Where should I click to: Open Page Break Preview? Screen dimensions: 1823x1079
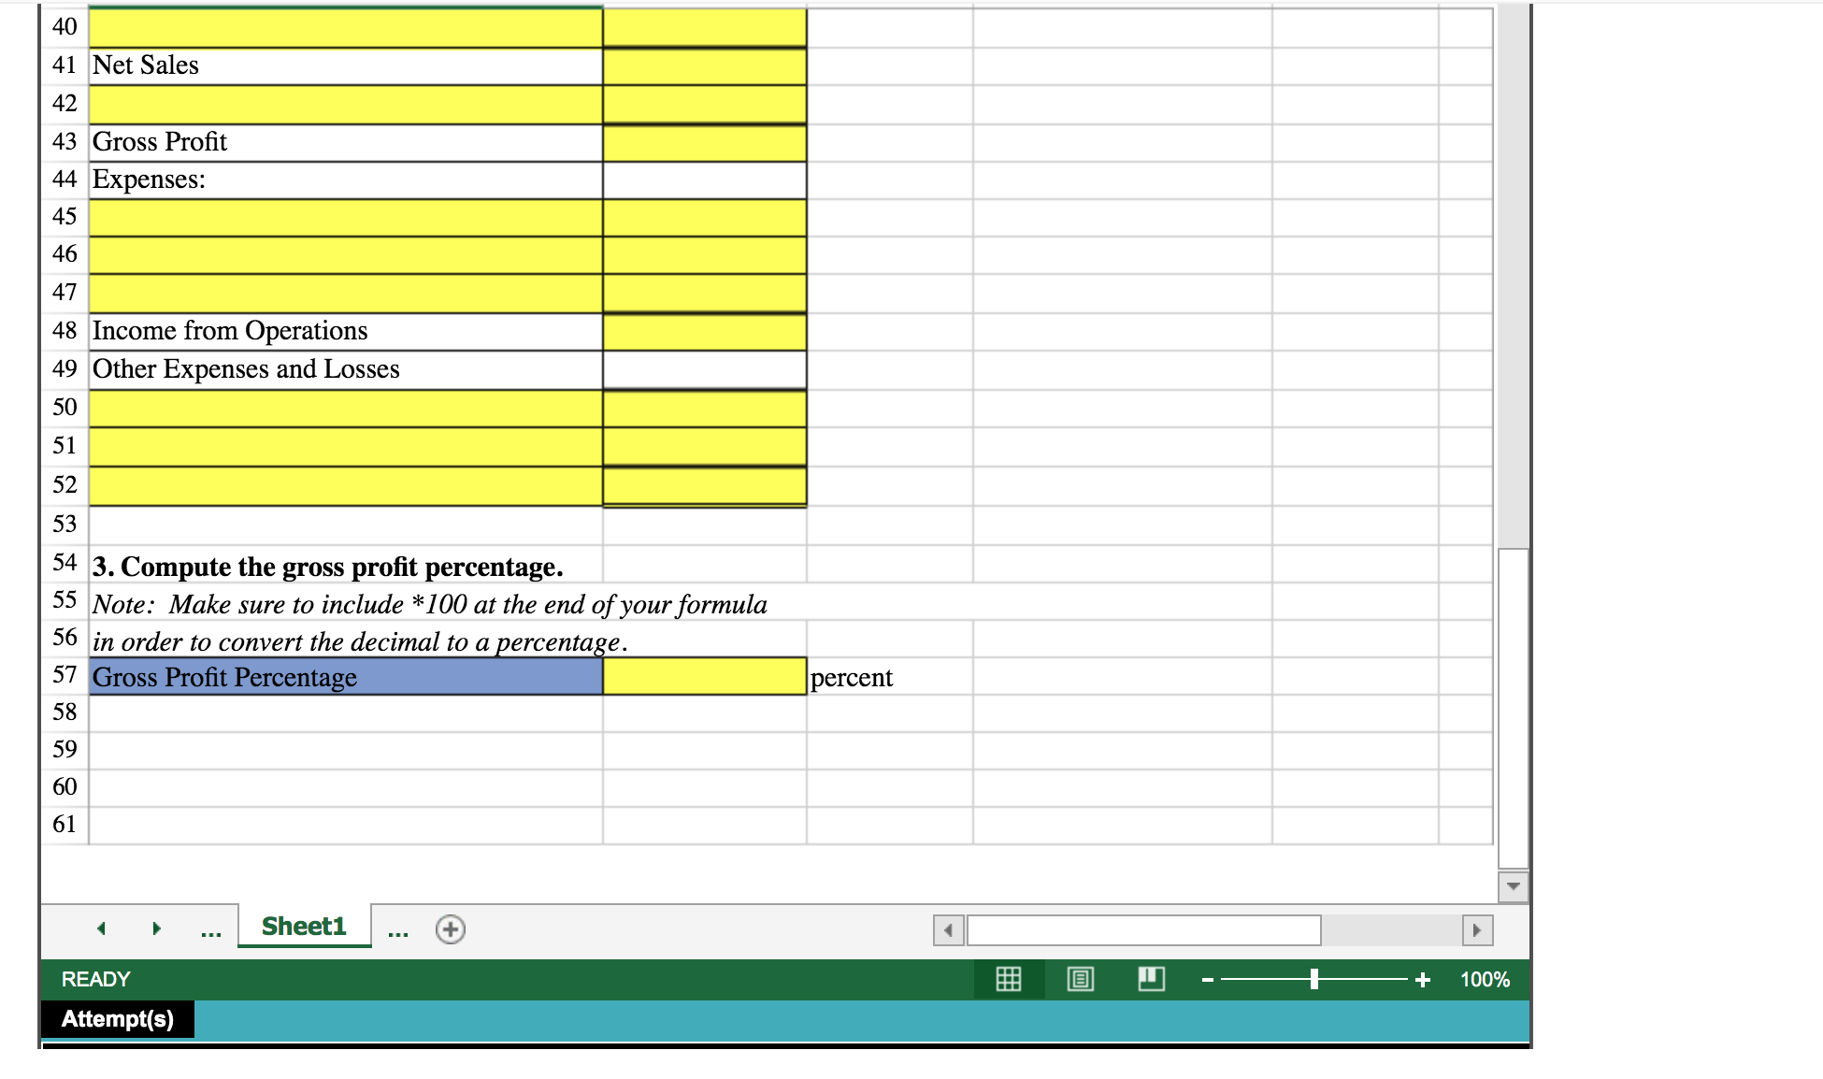tap(1150, 979)
